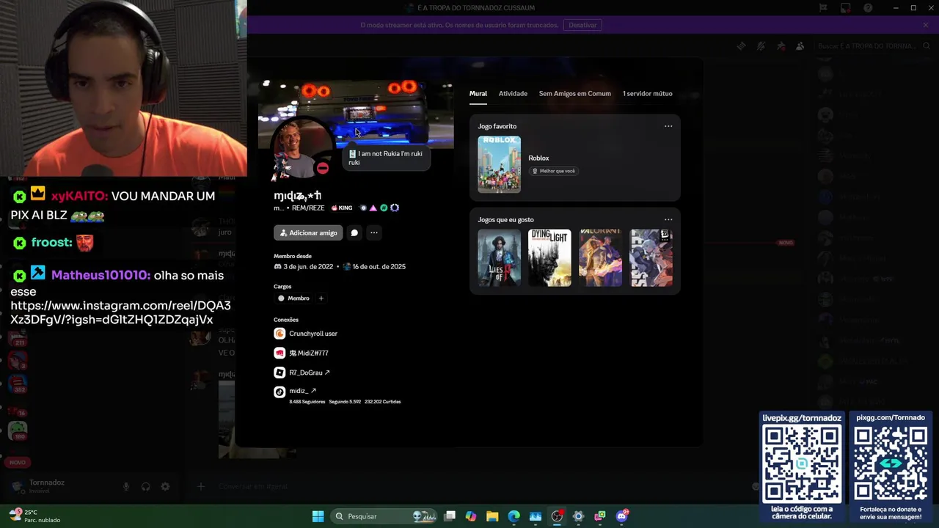939x528 pixels.
Task: Click the Membro role chip
Action: tap(293, 298)
